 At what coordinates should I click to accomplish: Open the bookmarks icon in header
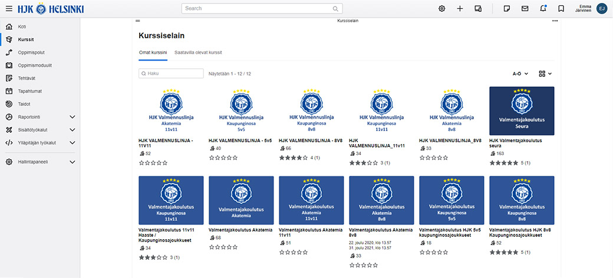coord(561,9)
